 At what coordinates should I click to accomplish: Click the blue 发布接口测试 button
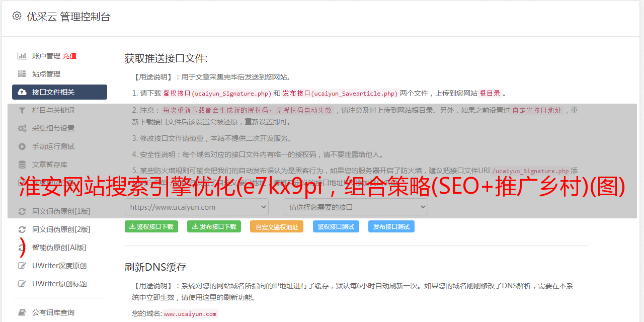click(391, 226)
